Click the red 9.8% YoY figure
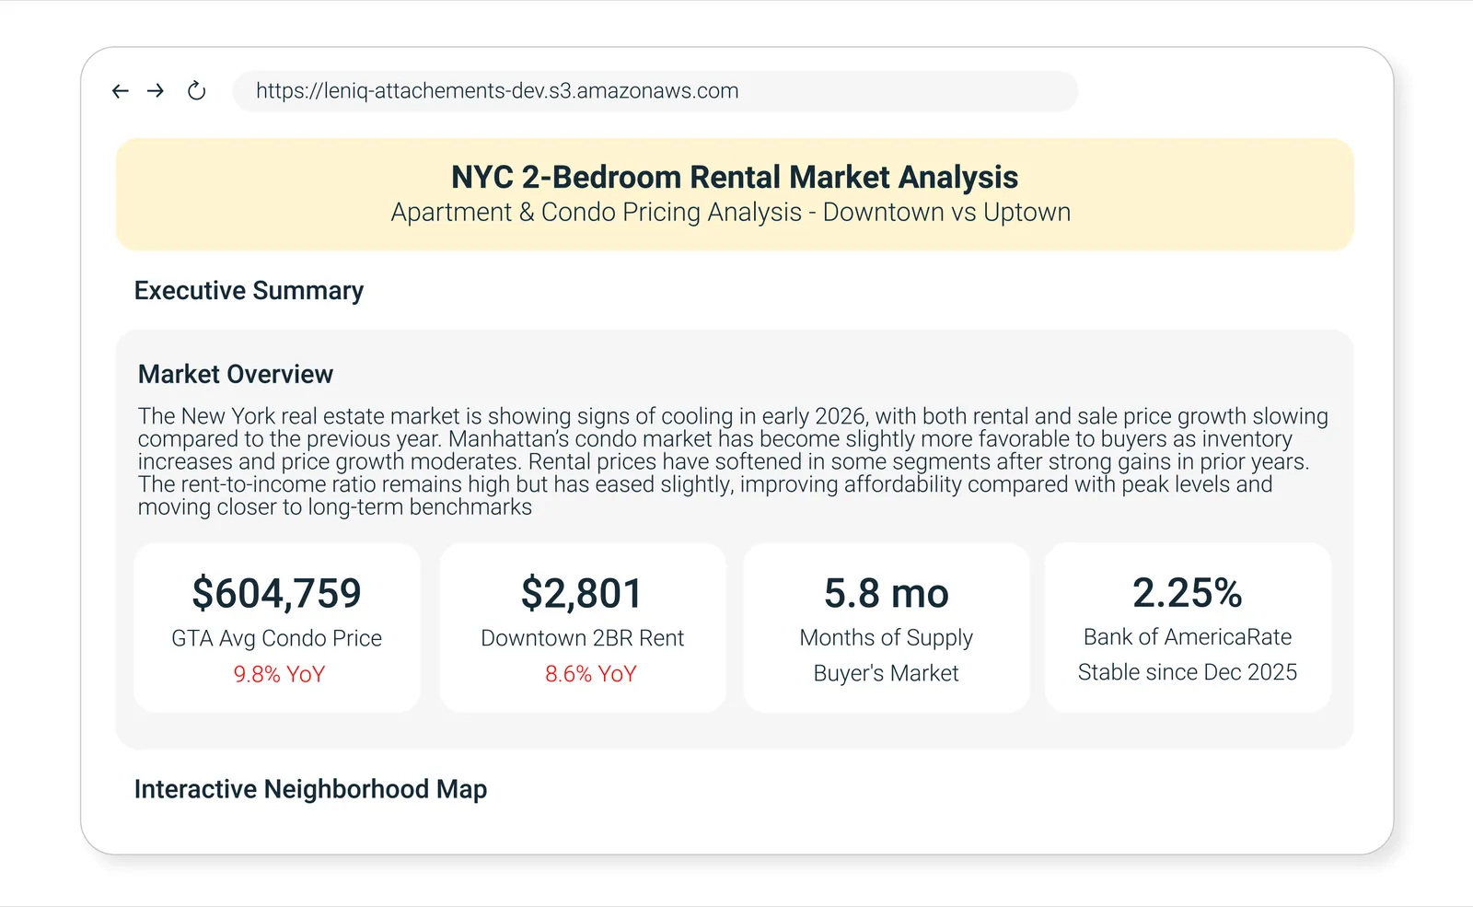 pyautogui.click(x=279, y=675)
